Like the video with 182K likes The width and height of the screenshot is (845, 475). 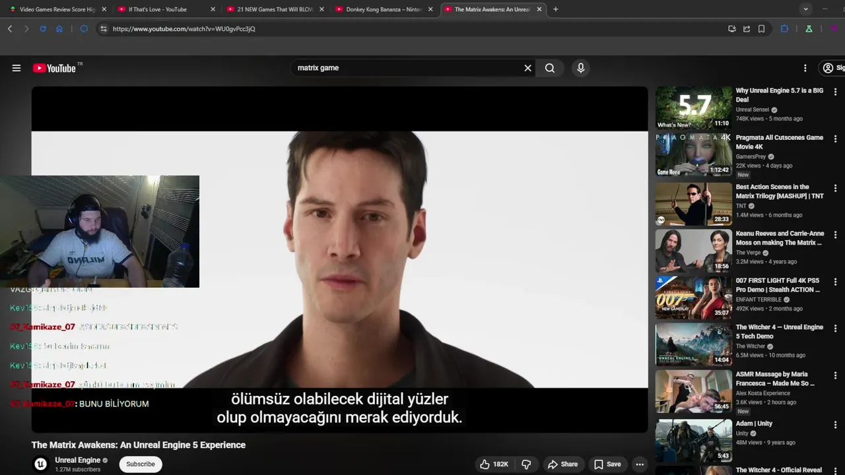point(494,464)
